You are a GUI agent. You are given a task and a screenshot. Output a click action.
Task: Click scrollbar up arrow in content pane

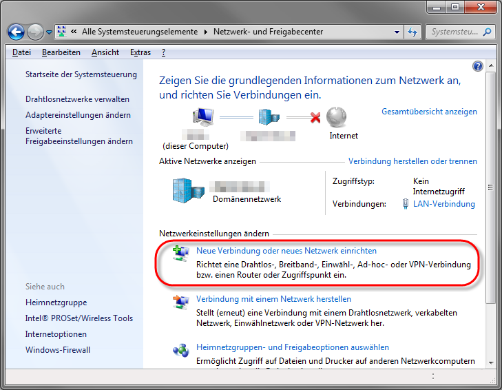[x=490, y=65]
